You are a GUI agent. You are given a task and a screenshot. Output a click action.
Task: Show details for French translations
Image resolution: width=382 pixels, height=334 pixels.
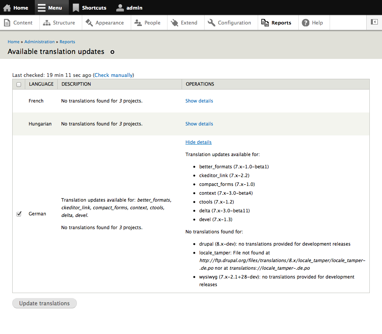[x=199, y=101]
